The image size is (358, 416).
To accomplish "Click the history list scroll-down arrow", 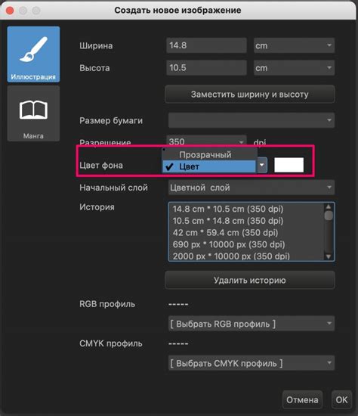I will tap(329, 256).
